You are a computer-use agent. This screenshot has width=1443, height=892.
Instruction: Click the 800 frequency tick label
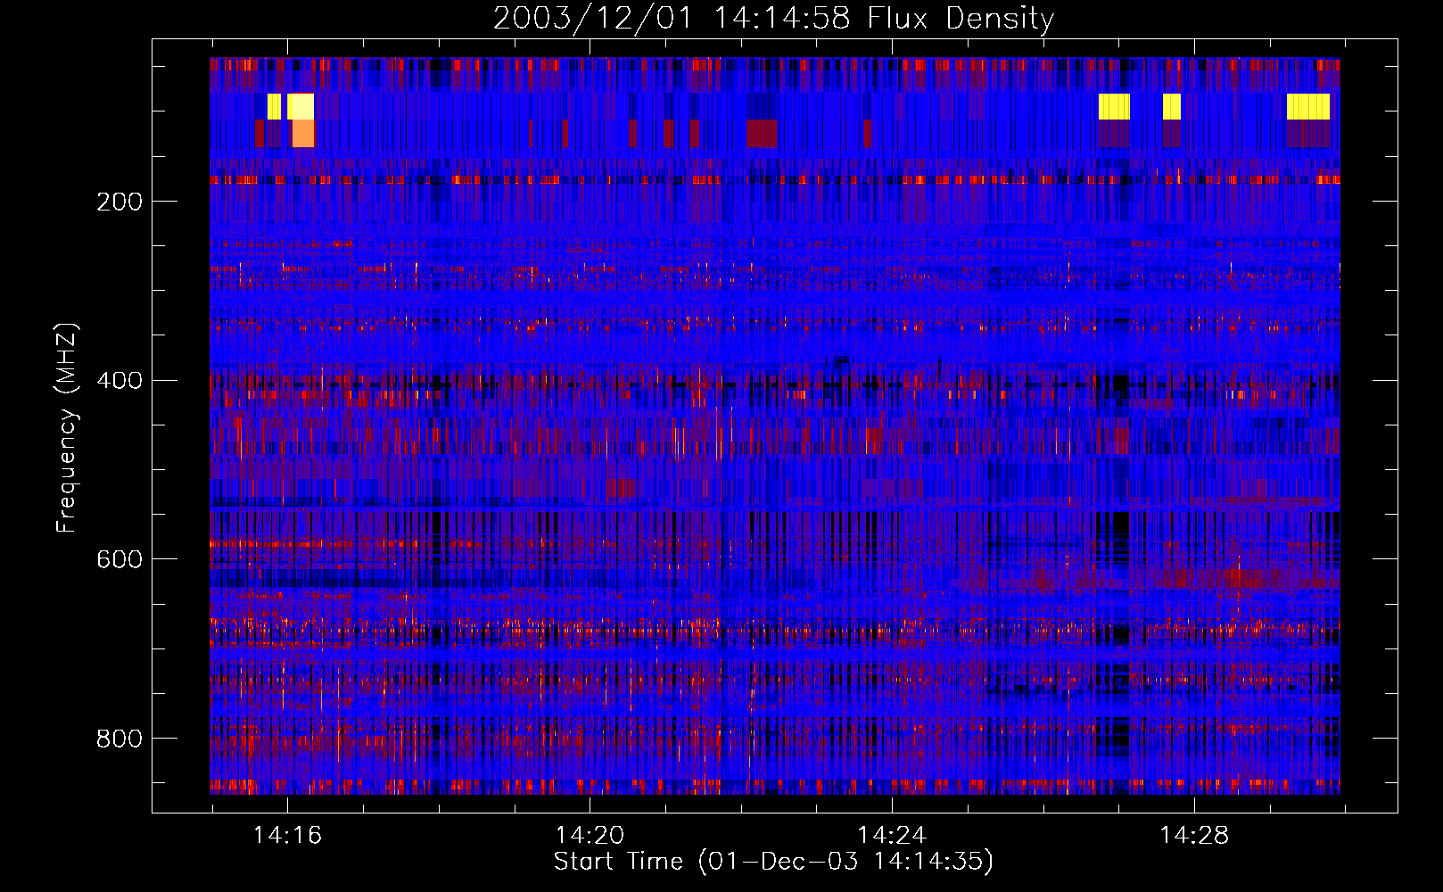pos(120,739)
